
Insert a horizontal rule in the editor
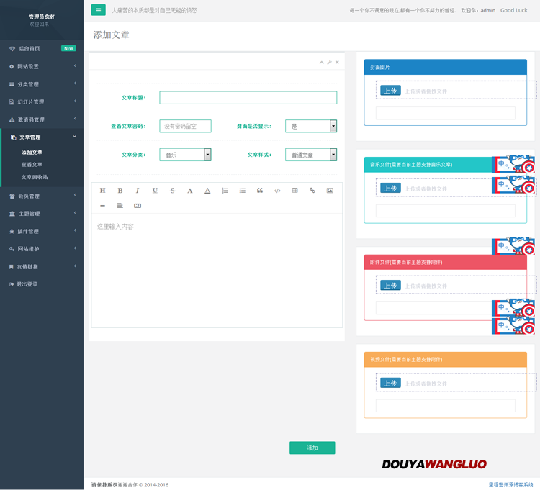(103, 206)
